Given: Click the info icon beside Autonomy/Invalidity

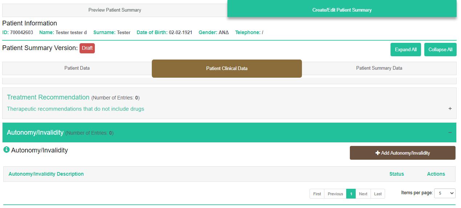Looking at the screenshot, I should click(6, 150).
